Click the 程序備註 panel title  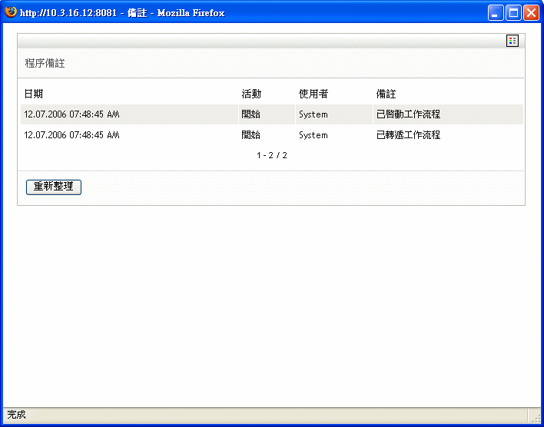point(45,63)
